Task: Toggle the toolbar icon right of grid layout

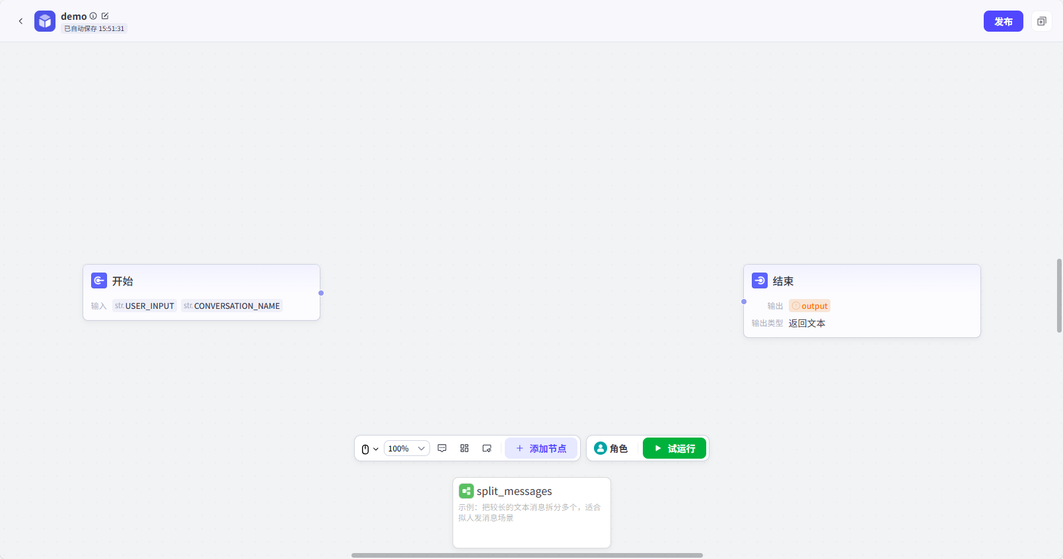Action: 487,448
